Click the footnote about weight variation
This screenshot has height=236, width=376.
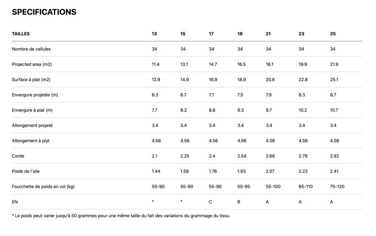coord(121,216)
